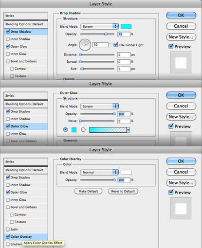
Task: Click the Drop Shadow Size slider handle
Action: point(82,69)
